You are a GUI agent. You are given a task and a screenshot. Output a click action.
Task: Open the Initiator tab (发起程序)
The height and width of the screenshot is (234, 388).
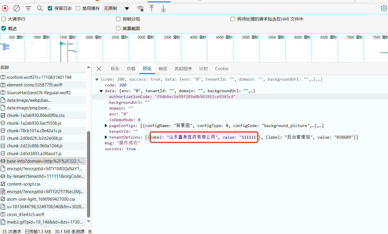183,69
